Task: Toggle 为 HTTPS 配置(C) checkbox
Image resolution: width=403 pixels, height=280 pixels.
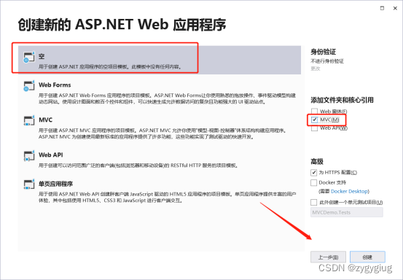Action: click(313, 172)
